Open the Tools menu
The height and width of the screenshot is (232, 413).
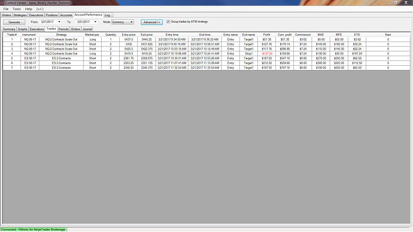coord(17,9)
